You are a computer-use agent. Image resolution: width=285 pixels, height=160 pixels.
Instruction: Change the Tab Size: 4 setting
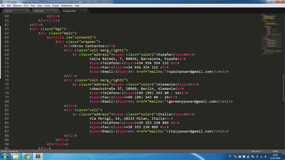256,151
